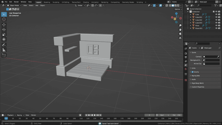Select wireframe viewport shading
The width and height of the screenshot is (222, 125).
[170, 6]
